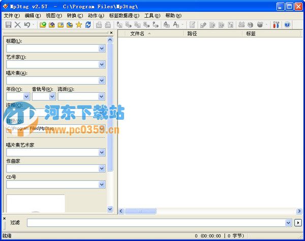Screen dimensions: 305x241
Task: Click the grayed globe disc tag source icon
Action: click(250, 25)
